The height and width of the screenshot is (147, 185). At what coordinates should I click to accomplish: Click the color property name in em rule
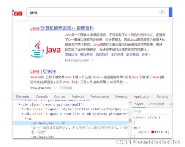coord(143,132)
